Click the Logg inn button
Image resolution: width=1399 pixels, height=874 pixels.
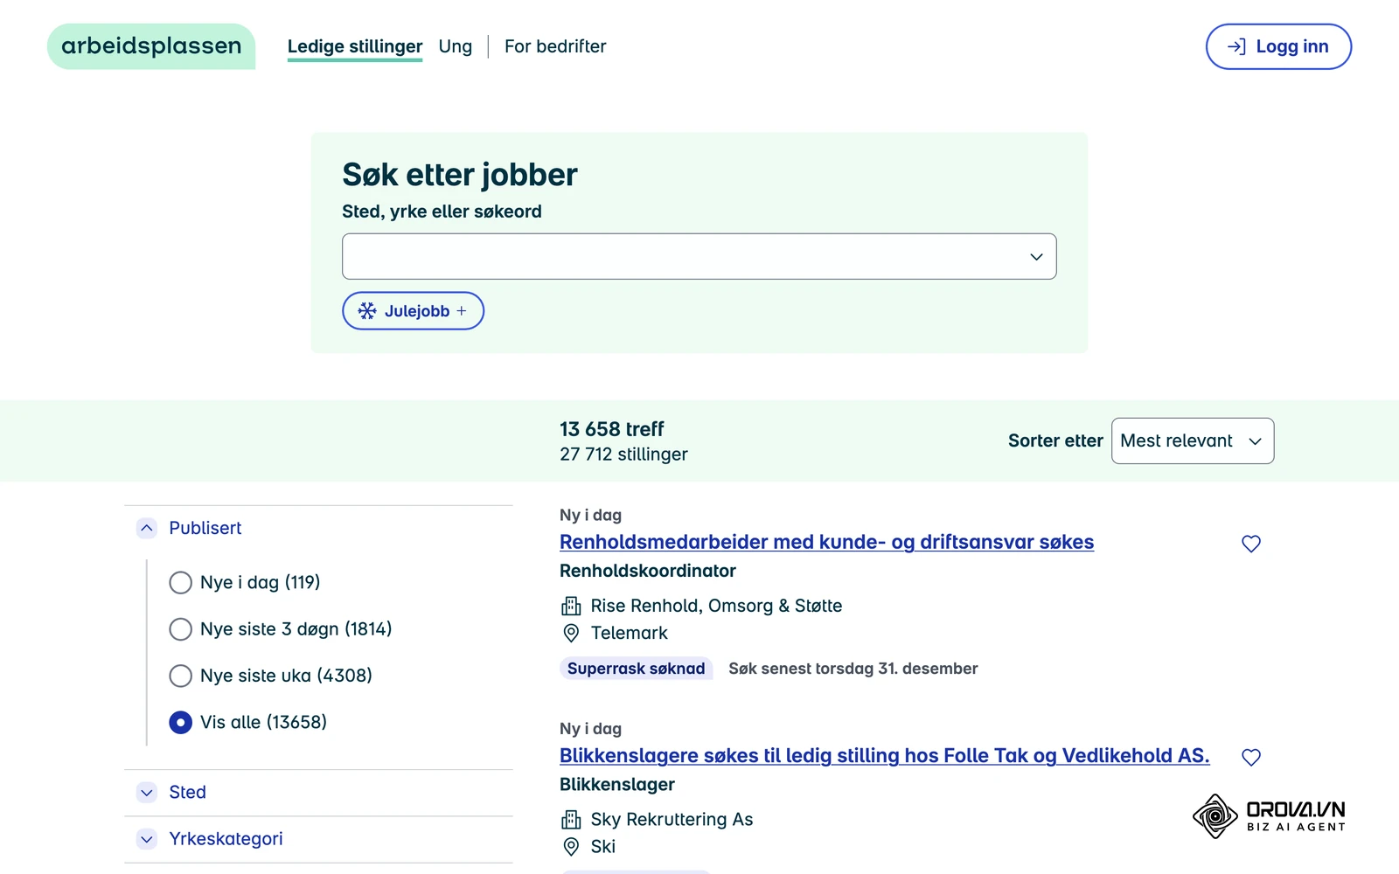tap(1278, 46)
